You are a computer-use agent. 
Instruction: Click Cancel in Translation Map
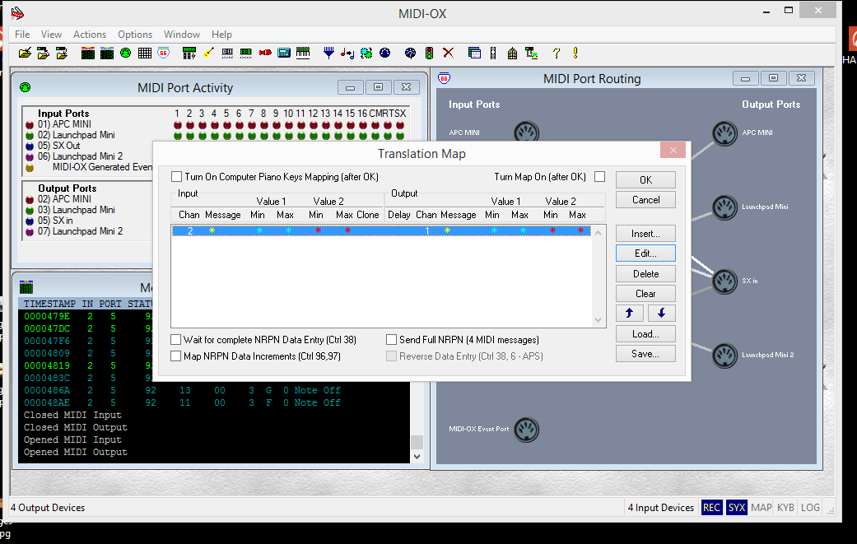click(645, 200)
